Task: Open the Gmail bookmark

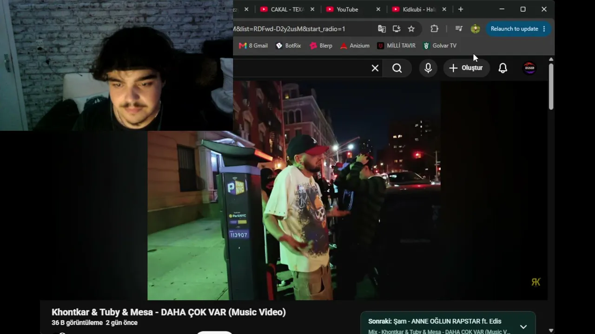Action: click(x=253, y=45)
